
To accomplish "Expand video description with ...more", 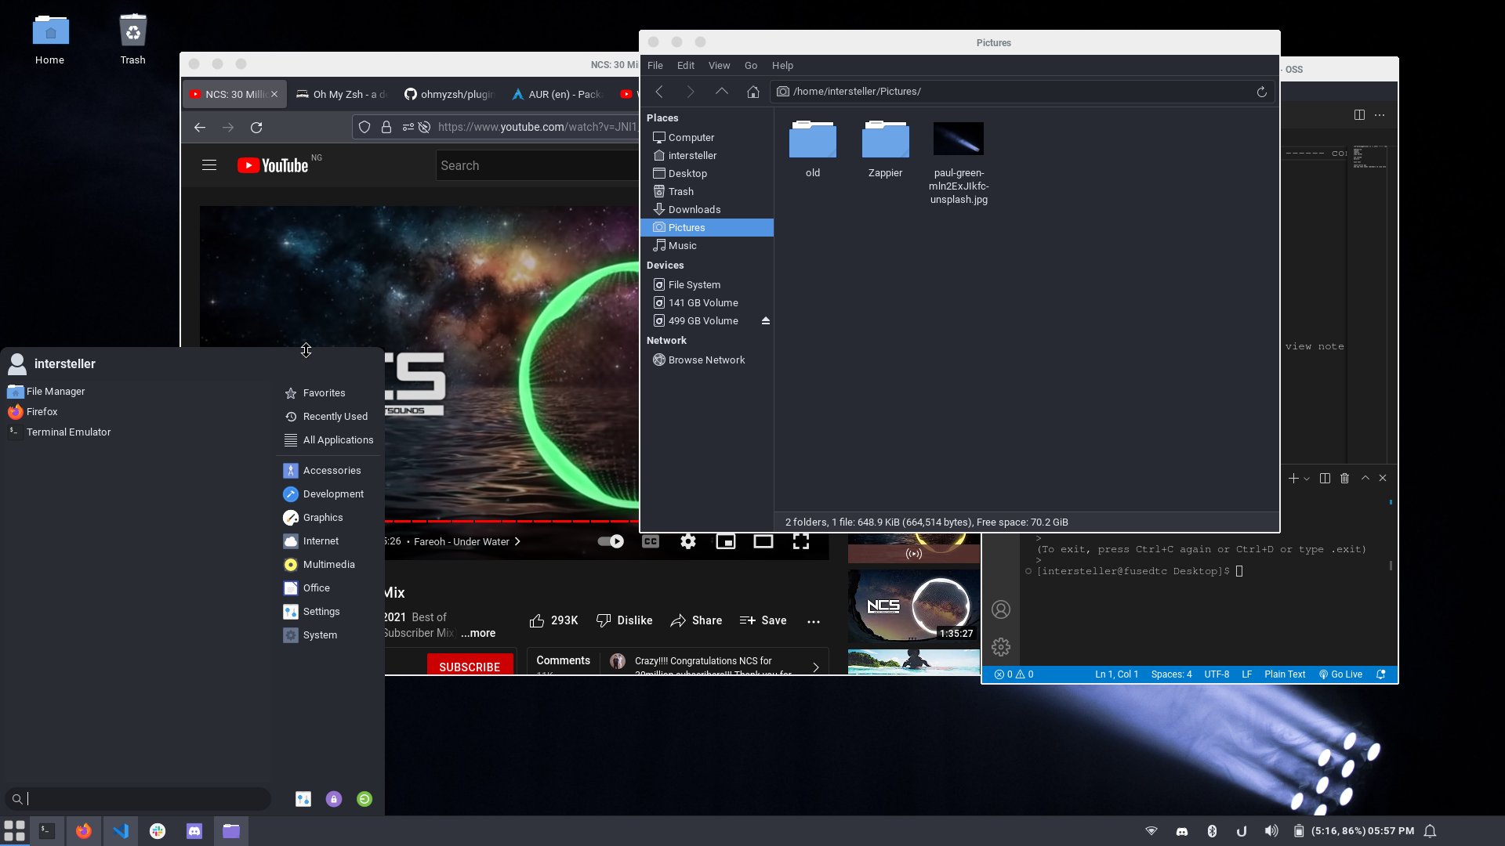I will (x=478, y=633).
